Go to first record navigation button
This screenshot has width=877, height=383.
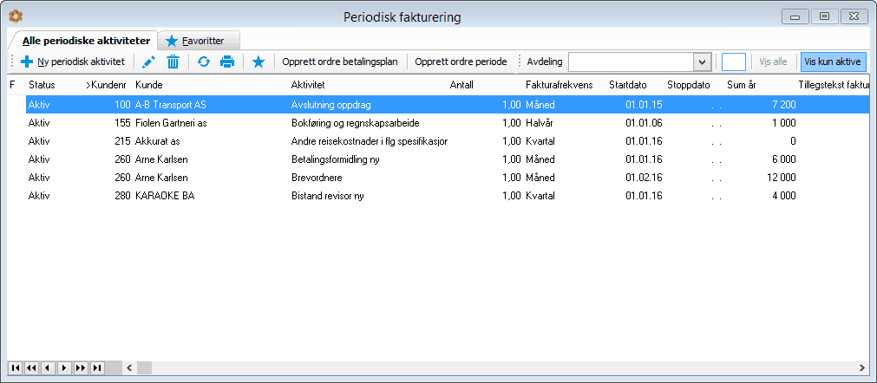tap(15, 367)
